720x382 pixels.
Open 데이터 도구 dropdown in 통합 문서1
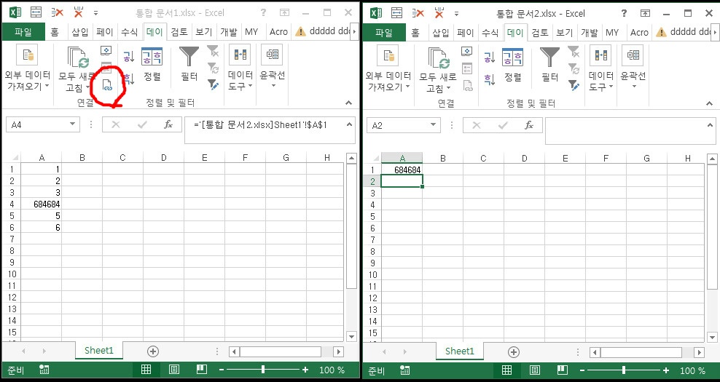[240, 68]
